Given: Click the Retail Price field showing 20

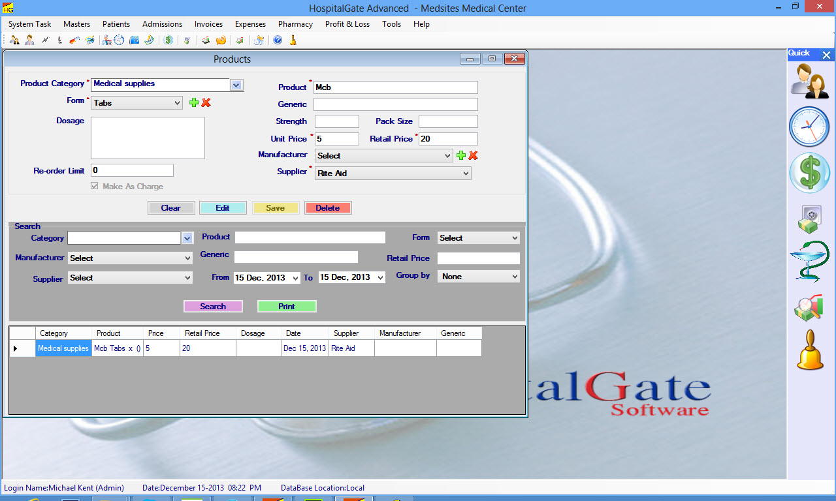Looking at the screenshot, I should [x=447, y=139].
